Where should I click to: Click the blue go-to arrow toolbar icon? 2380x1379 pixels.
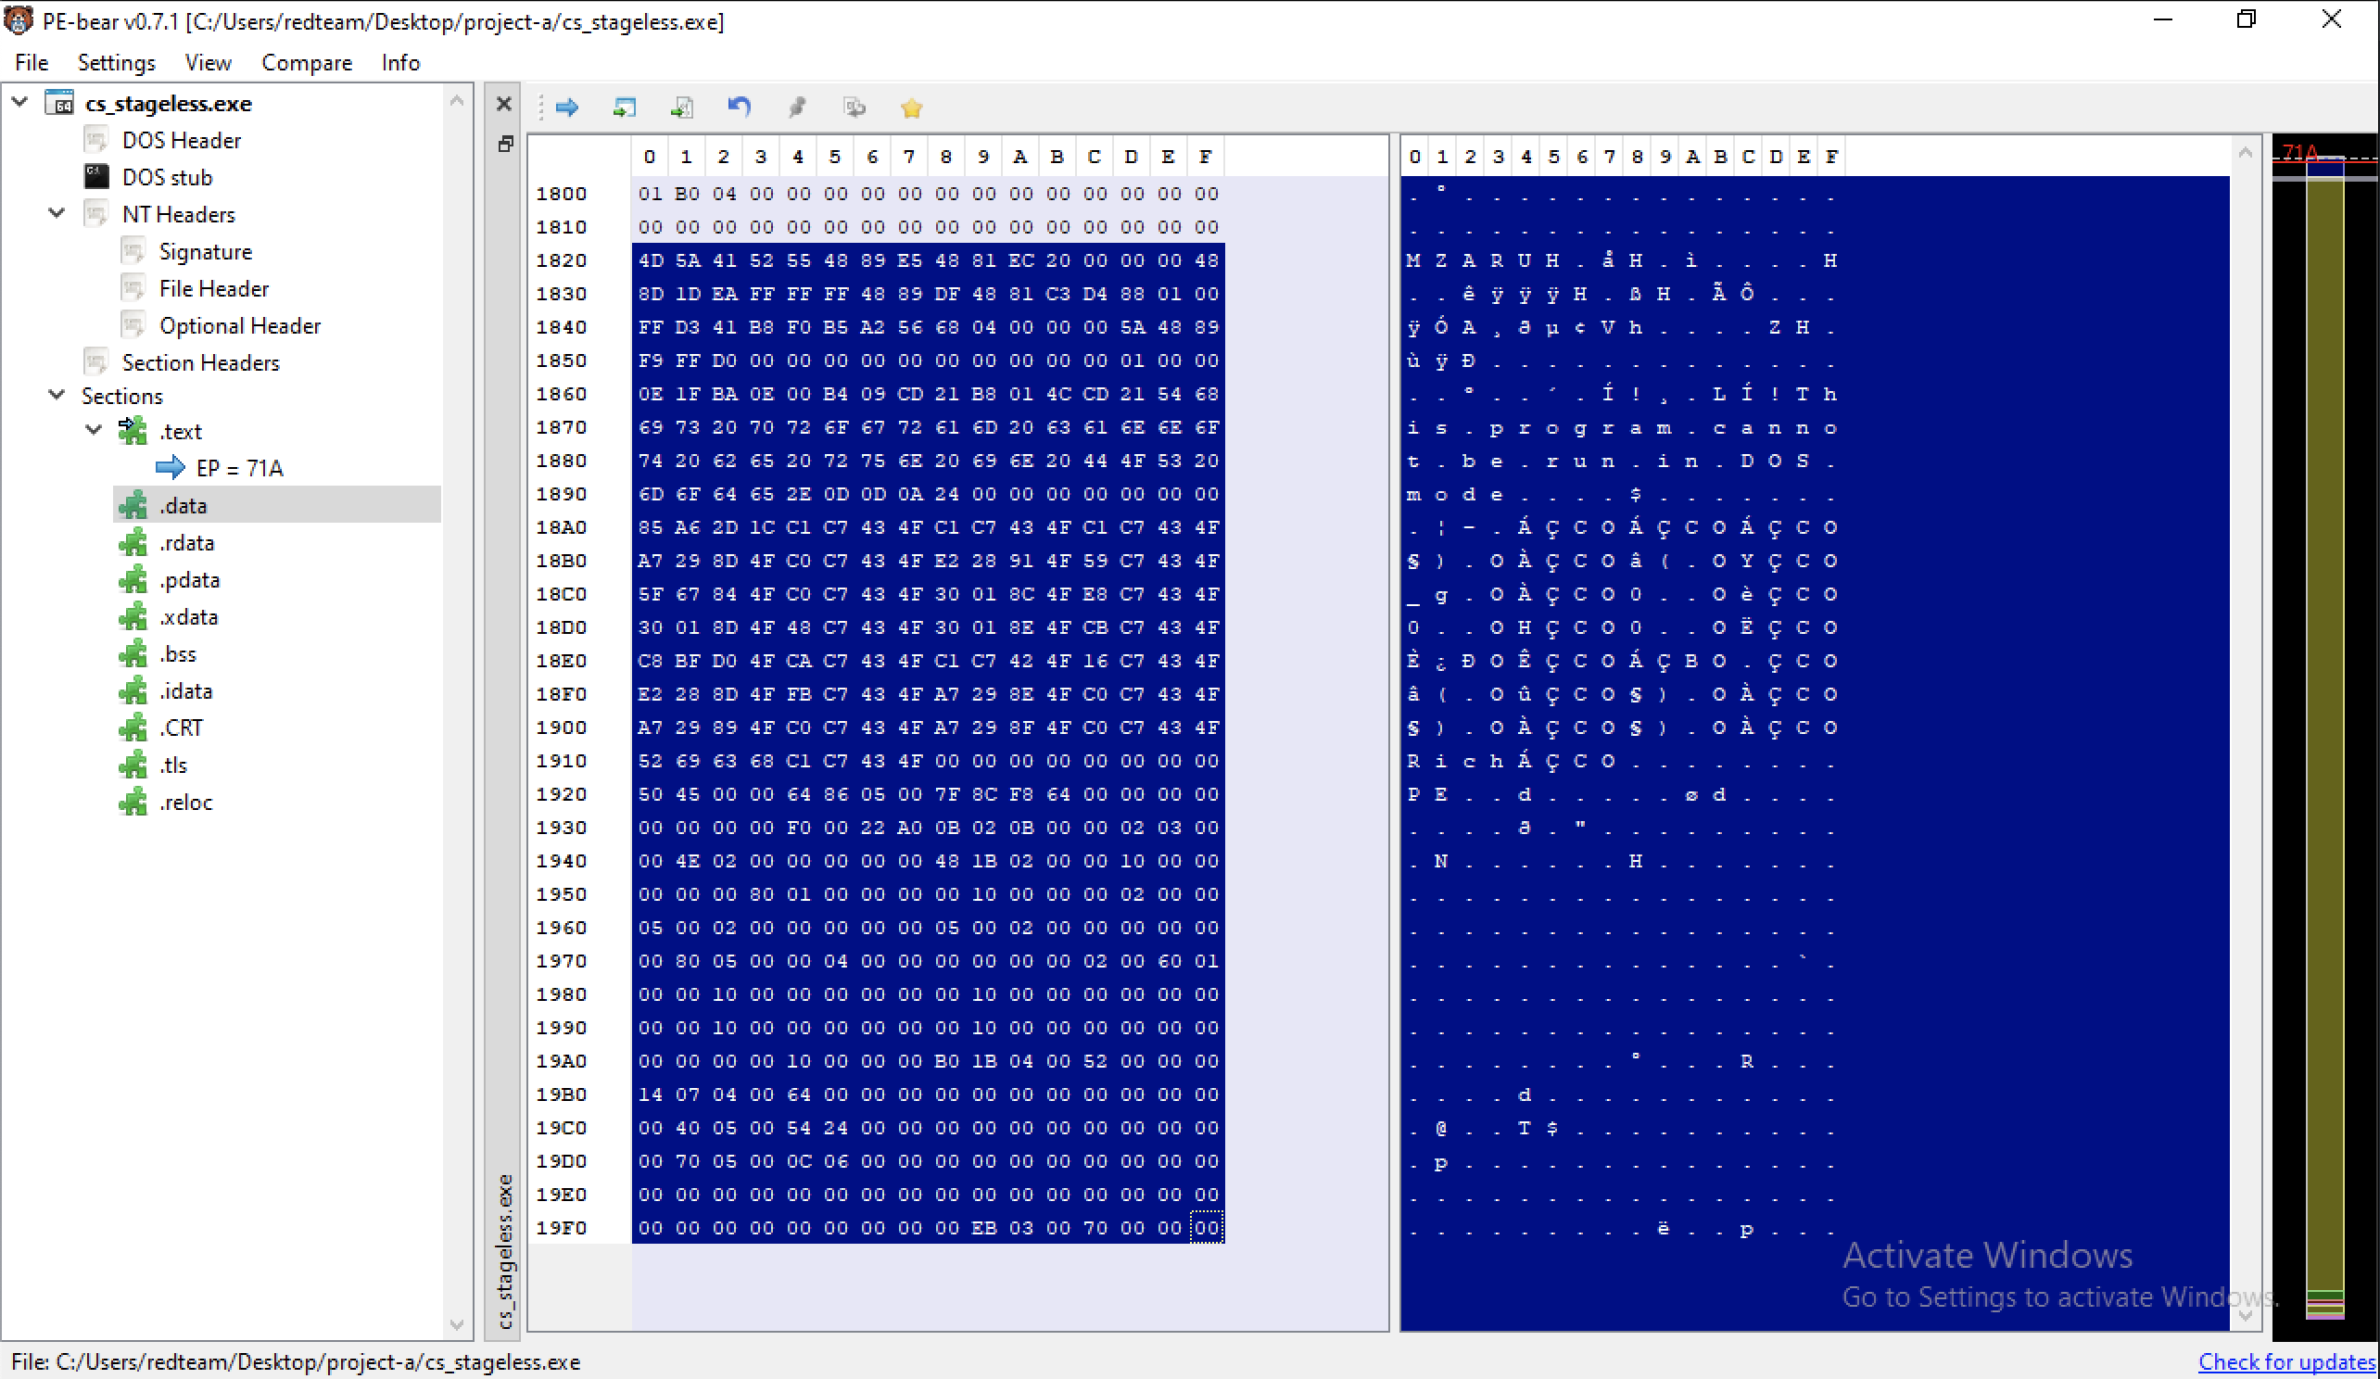[566, 108]
